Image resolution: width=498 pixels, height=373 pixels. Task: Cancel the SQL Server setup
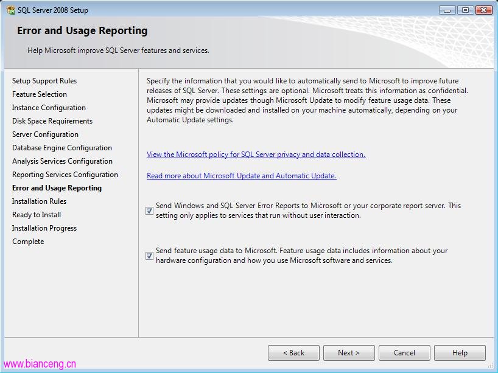click(x=404, y=353)
